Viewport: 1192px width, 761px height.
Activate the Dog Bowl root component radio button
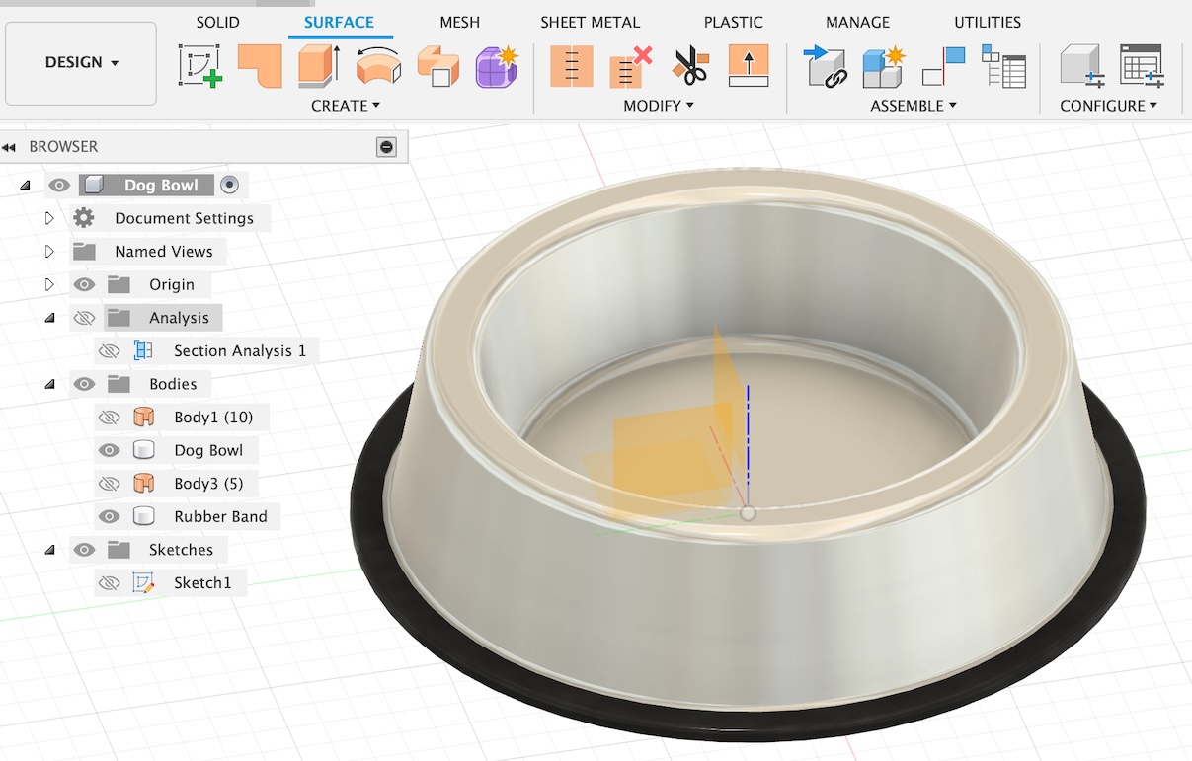[x=229, y=185]
